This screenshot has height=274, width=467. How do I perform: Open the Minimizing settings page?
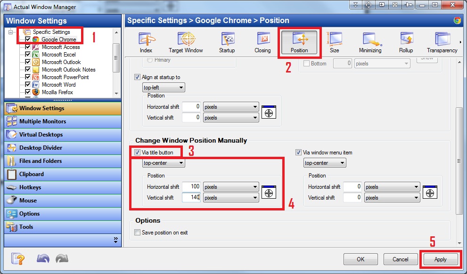point(370,42)
